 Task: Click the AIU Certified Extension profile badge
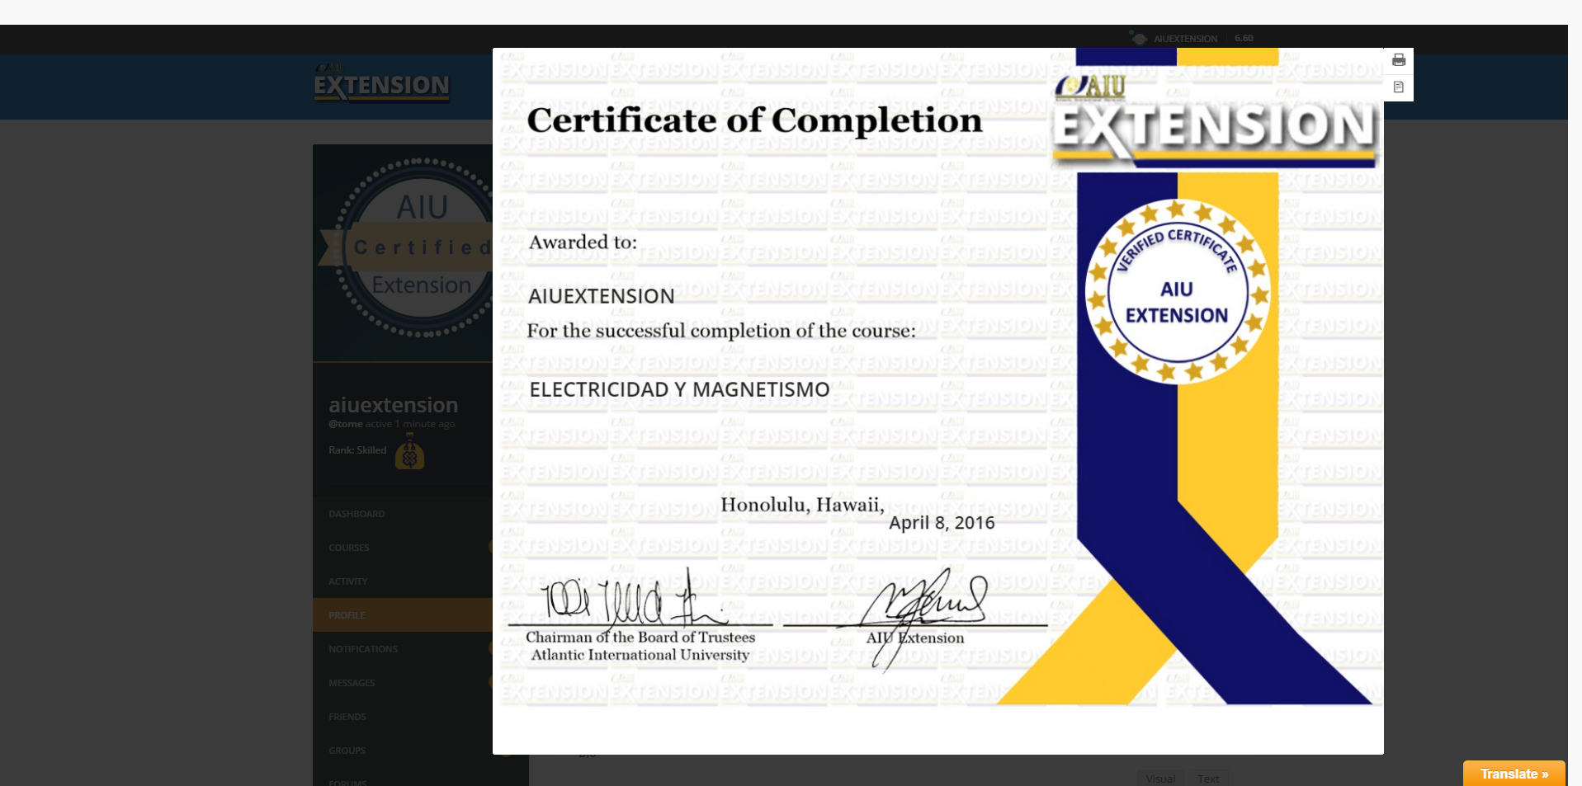click(x=413, y=247)
